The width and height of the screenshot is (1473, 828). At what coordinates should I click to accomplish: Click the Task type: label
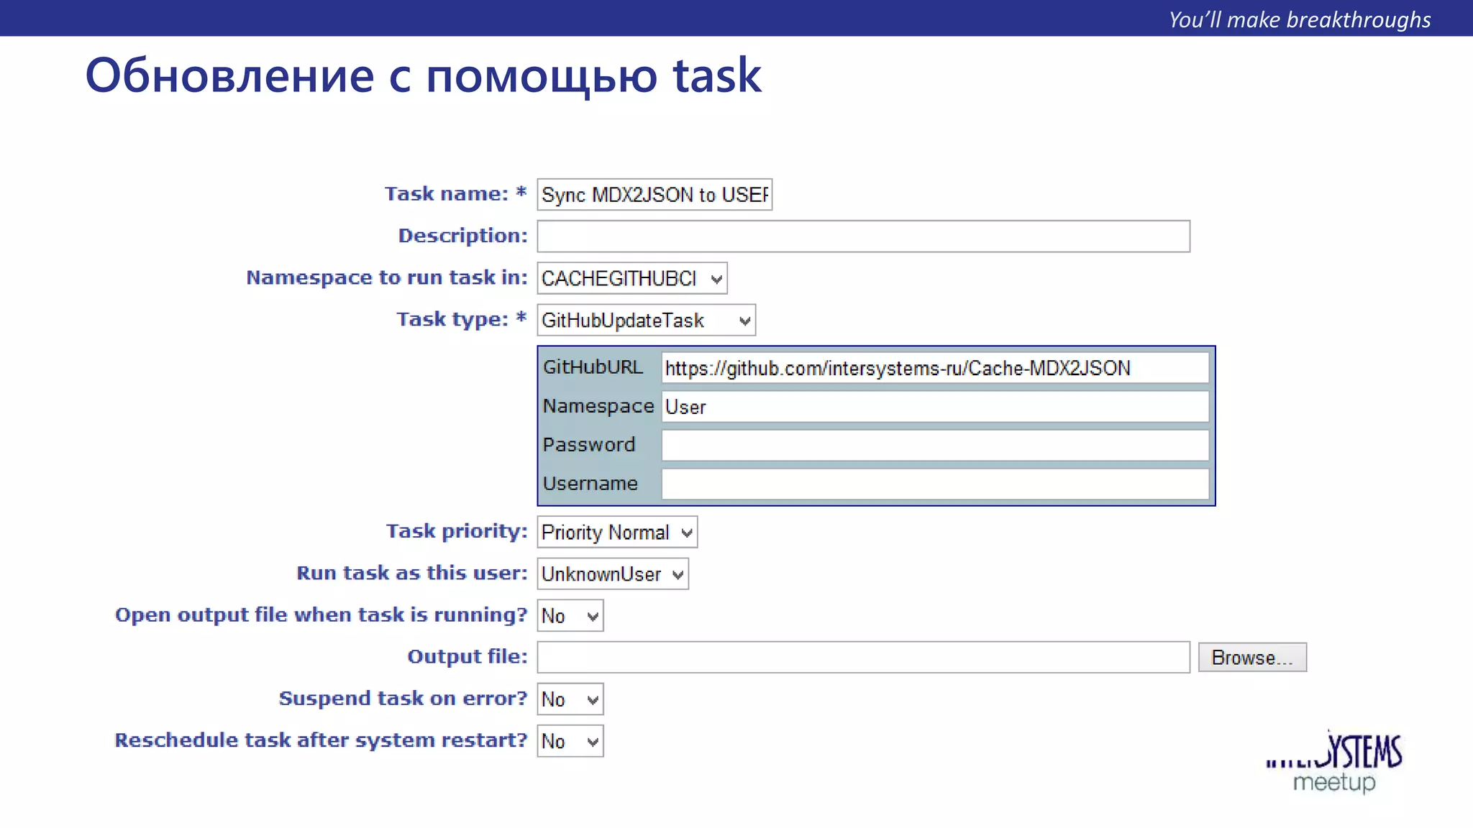[462, 319]
